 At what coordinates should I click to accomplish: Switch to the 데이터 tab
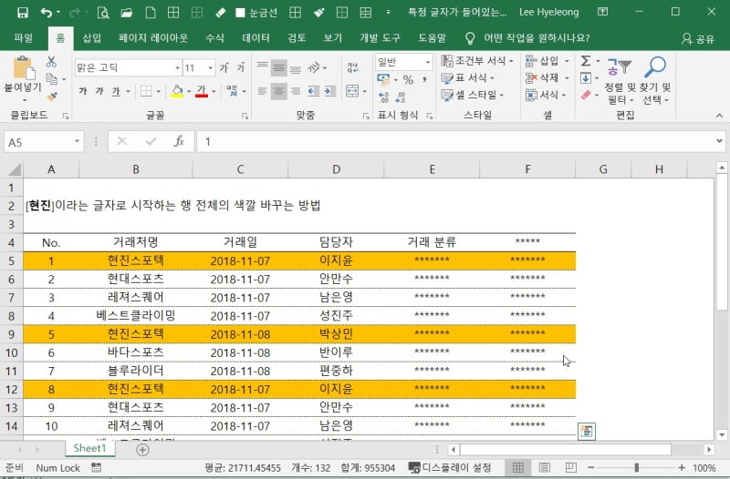[x=255, y=38]
